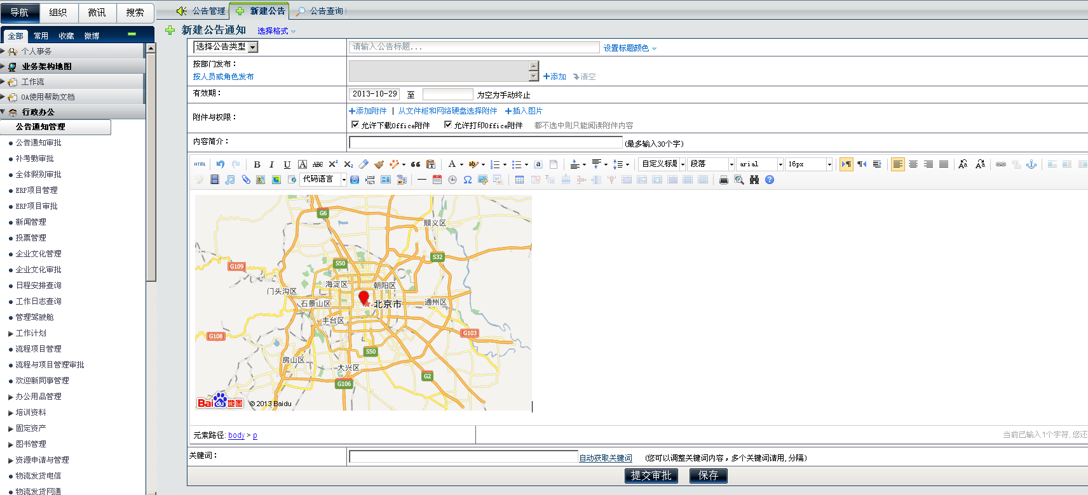Open 代码语言 code language dropdown
This screenshot has width=1088, height=495.
pos(323,180)
